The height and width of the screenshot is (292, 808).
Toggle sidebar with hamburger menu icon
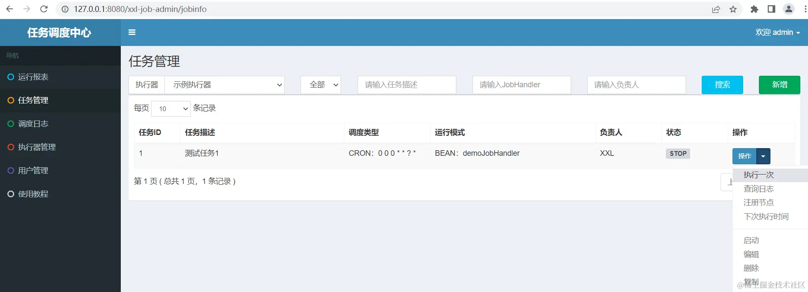[132, 32]
